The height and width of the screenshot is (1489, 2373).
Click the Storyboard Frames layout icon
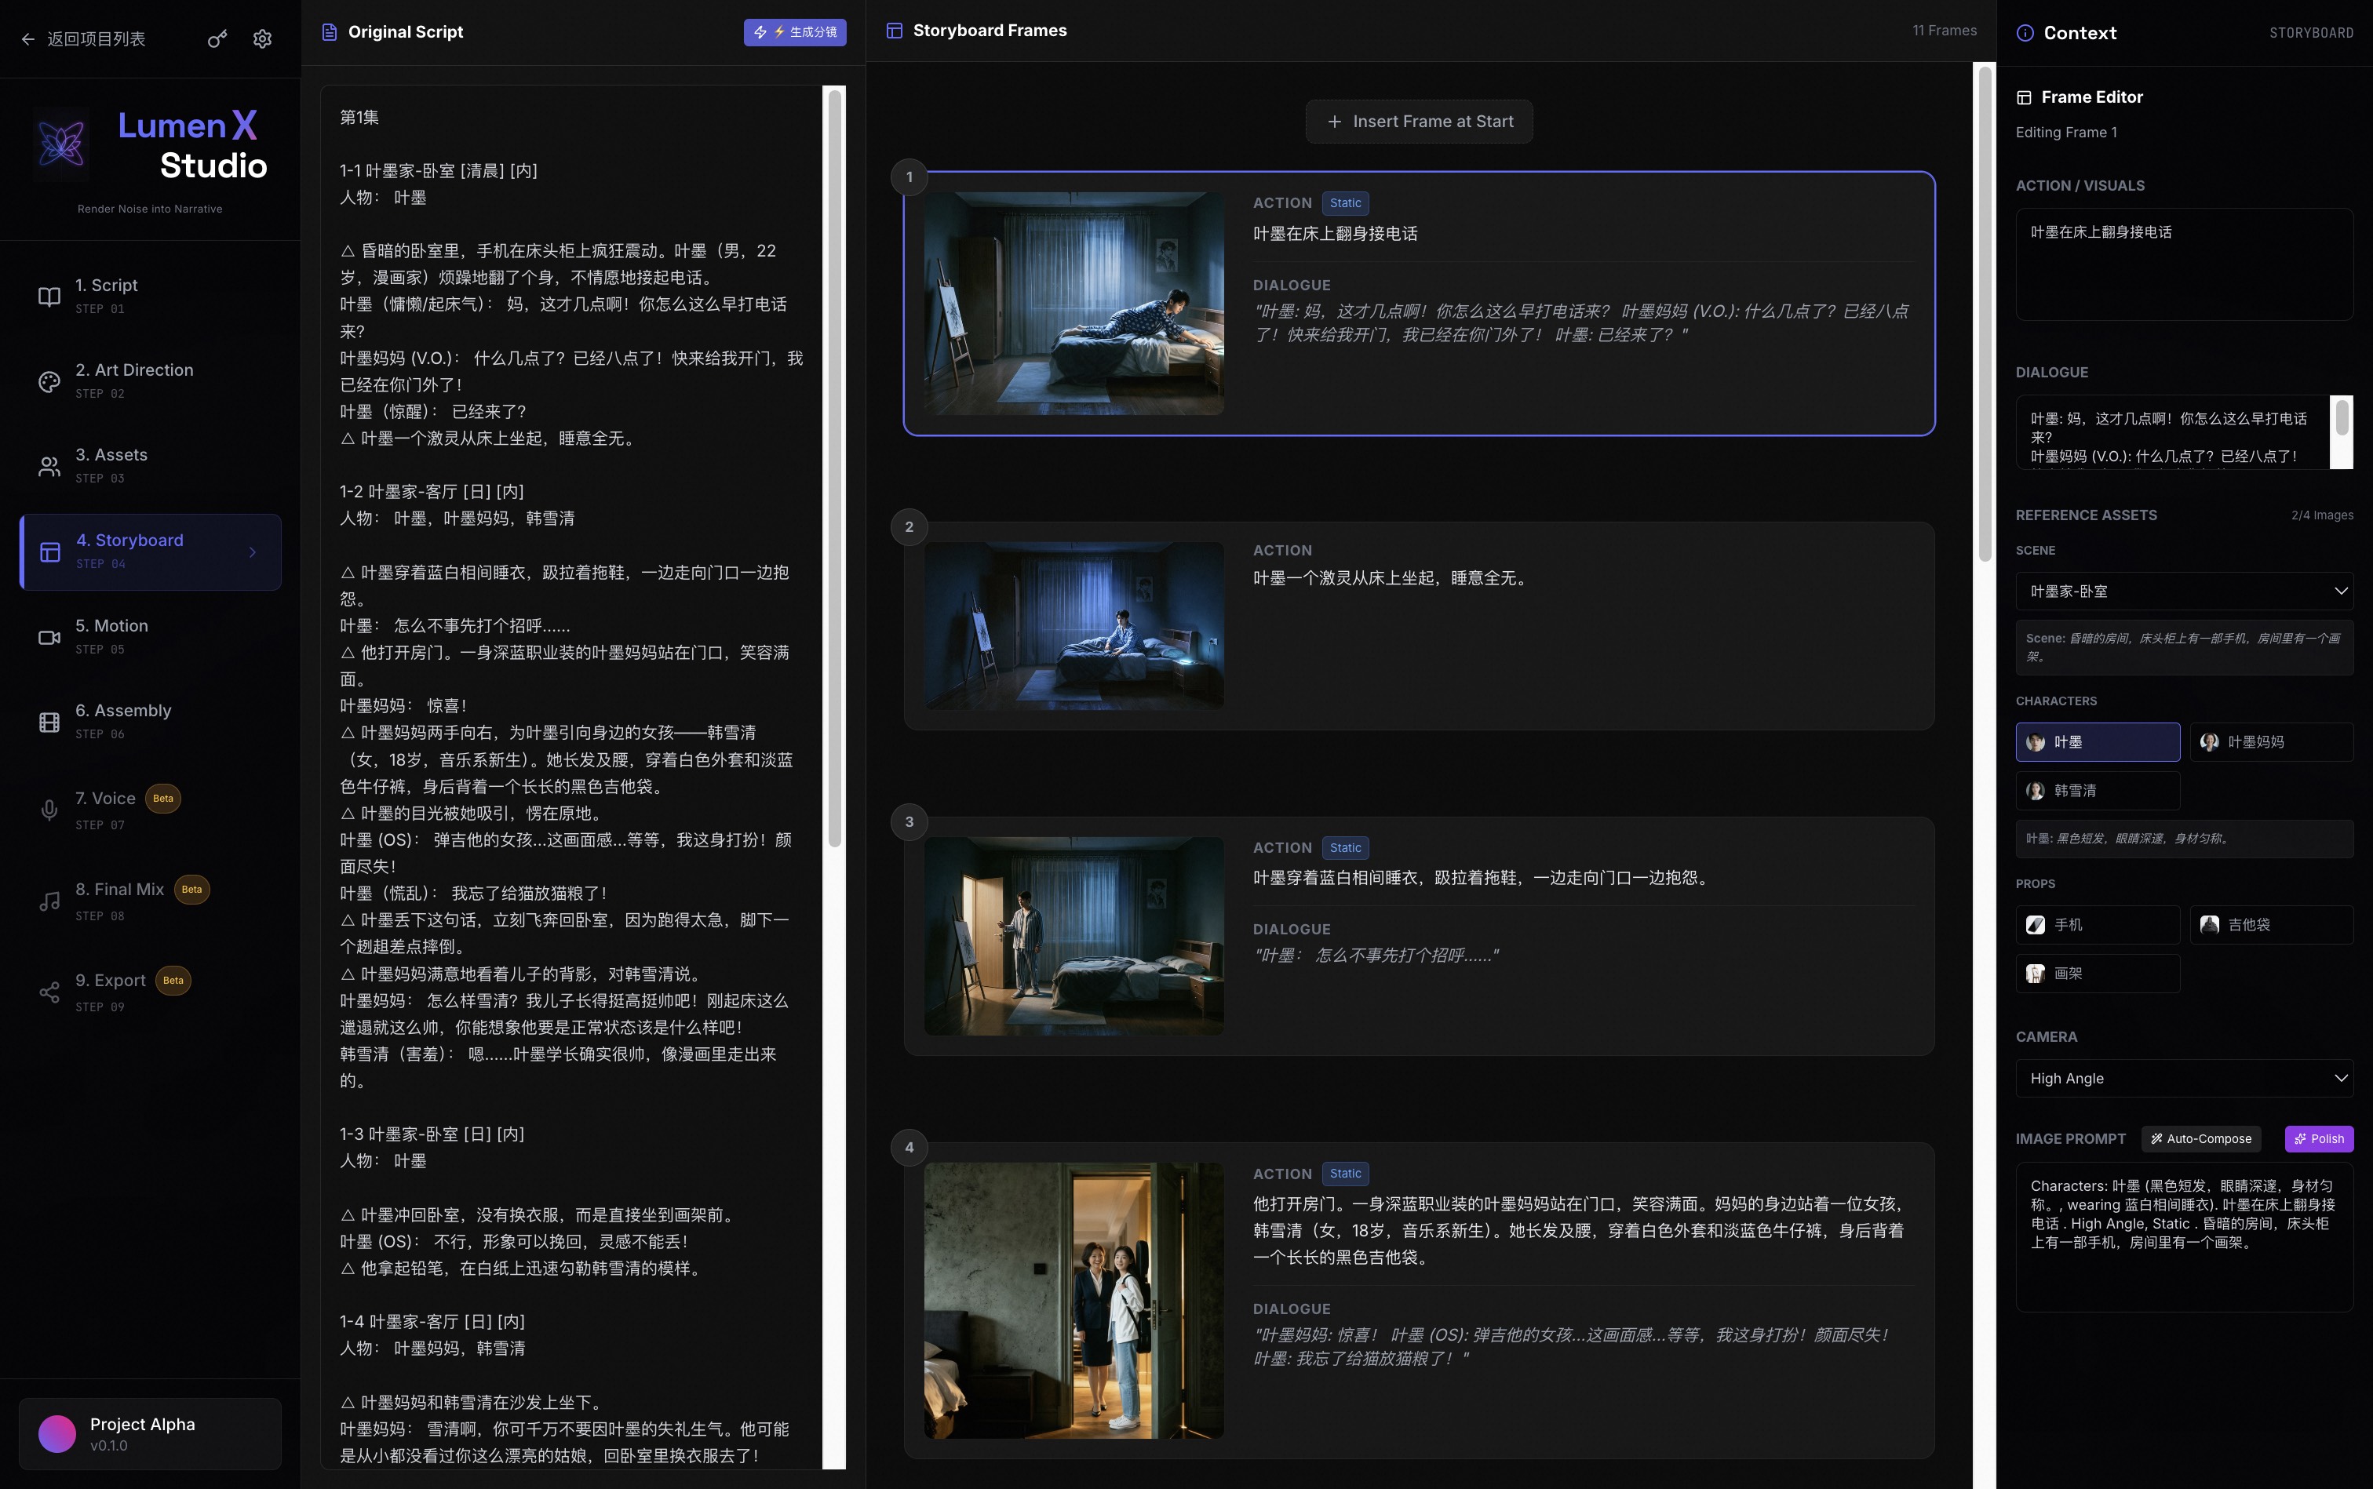click(x=895, y=31)
